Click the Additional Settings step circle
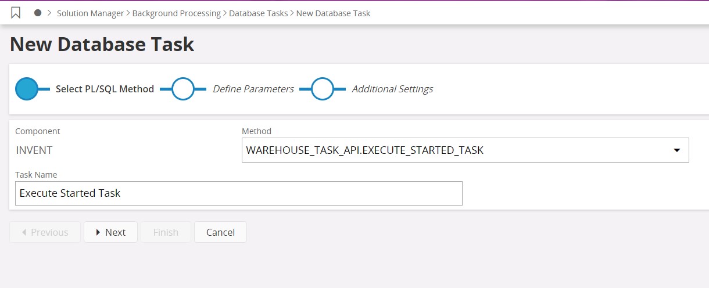The height and width of the screenshot is (288, 709). (323, 89)
